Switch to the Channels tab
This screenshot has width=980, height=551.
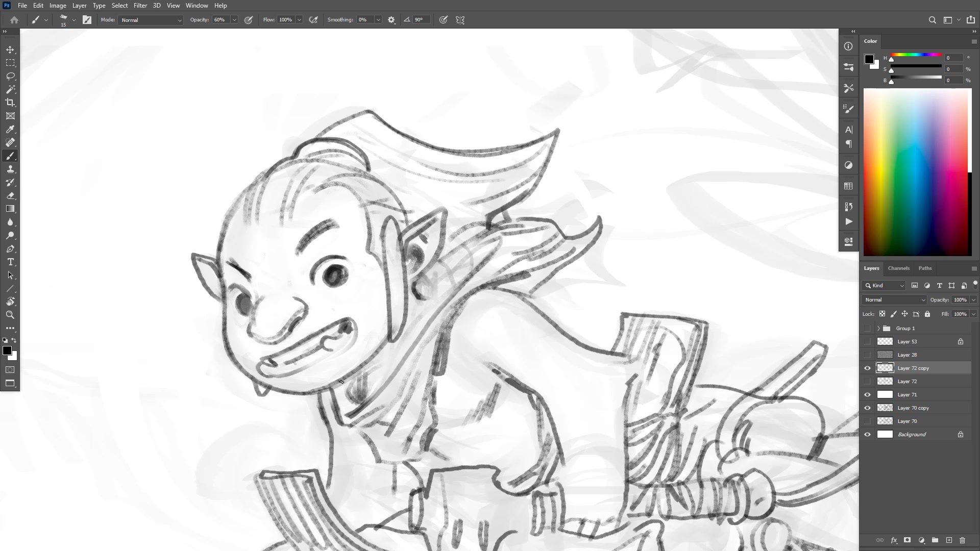click(898, 268)
